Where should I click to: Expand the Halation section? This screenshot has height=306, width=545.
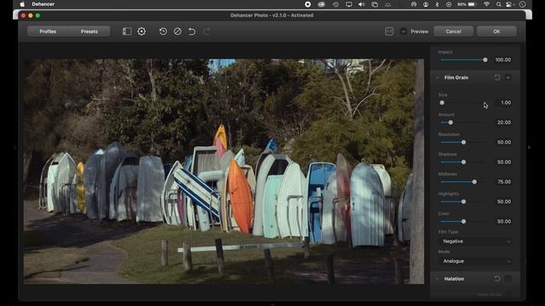(438, 279)
